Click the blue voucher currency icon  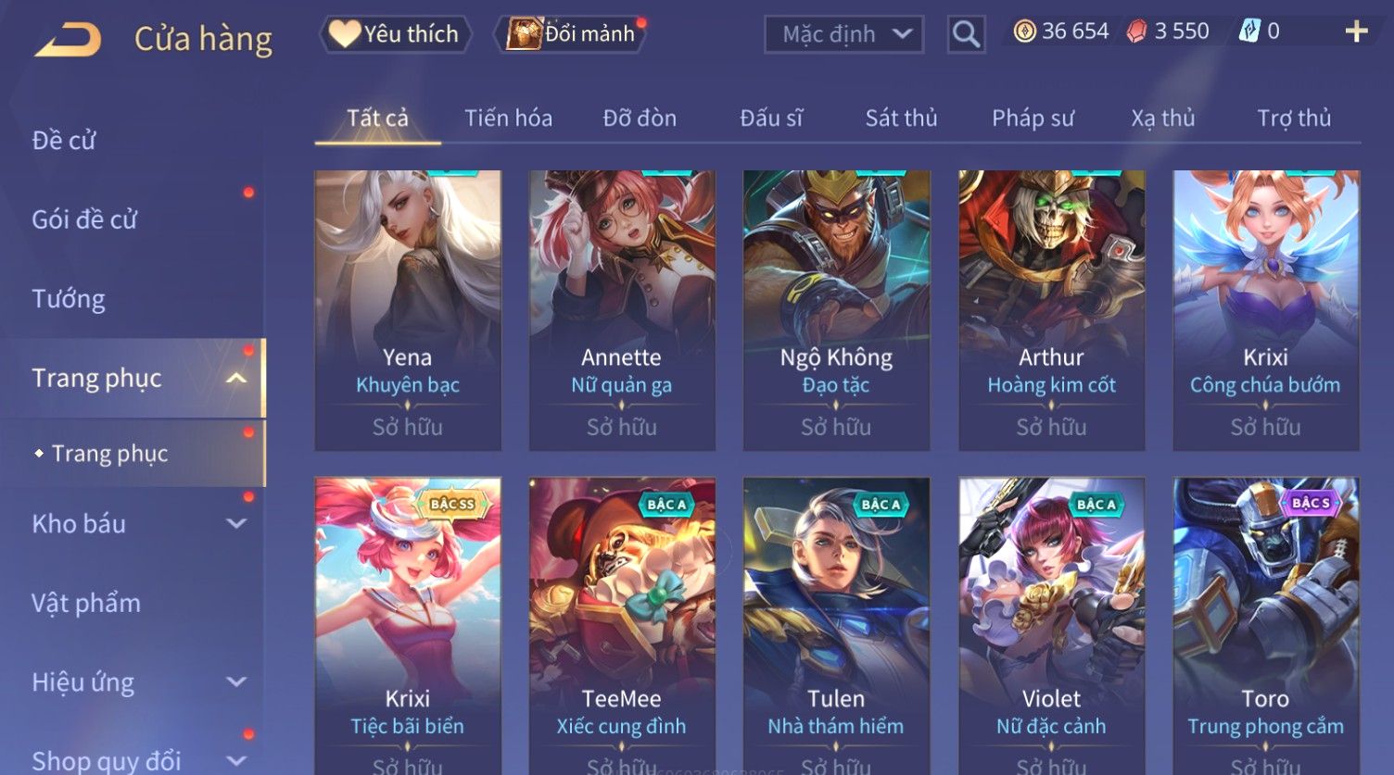[1249, 31]
